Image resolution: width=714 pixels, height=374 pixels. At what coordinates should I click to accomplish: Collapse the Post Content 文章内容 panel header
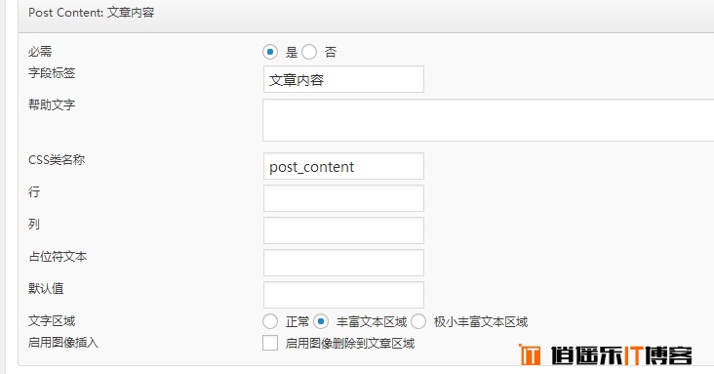coord(366,16)
